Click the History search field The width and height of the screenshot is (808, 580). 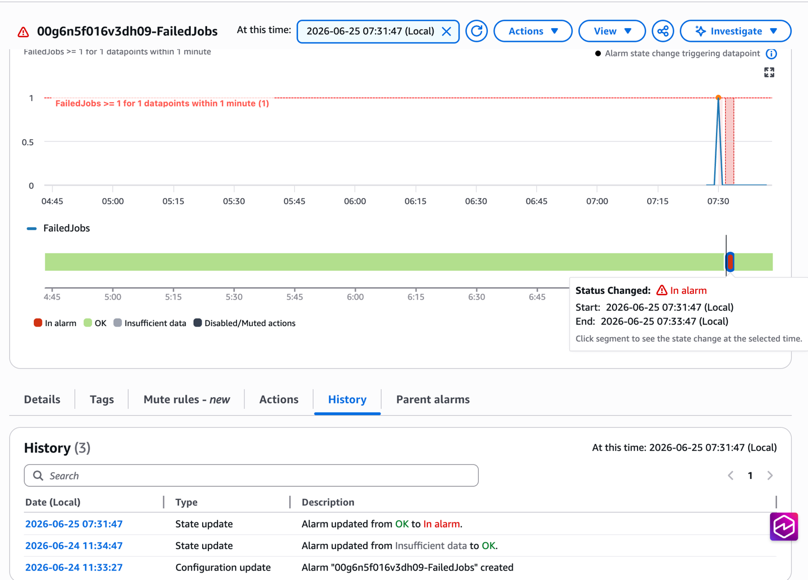pyautogui.click(x=251, y=476)
